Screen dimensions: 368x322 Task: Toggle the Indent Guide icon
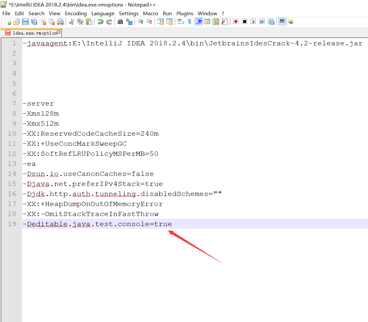coord(198,22)
